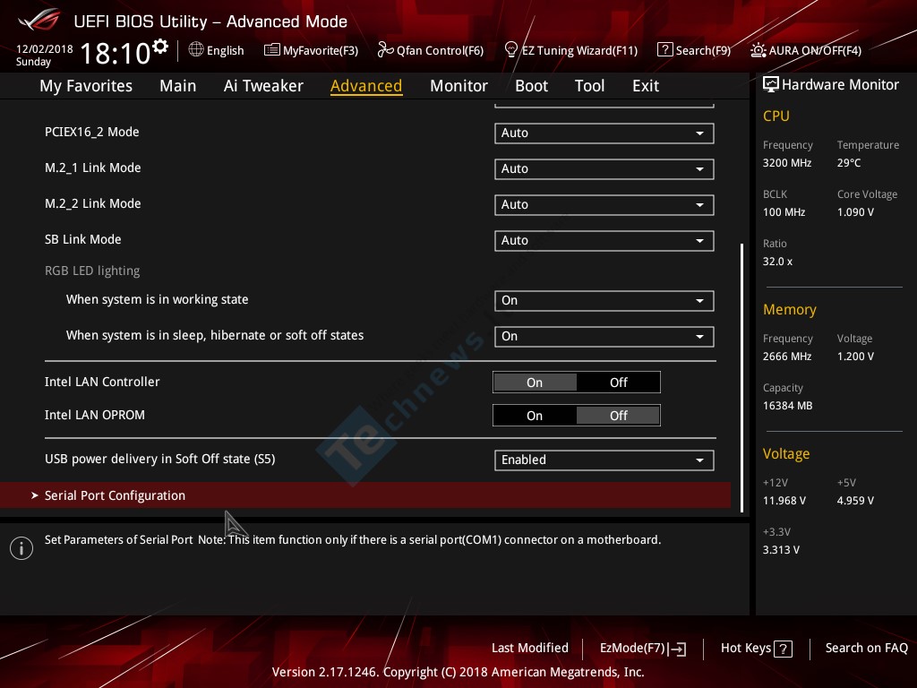Click the Search question mark icon
Image resolution: width=917 pixels, height=688 pixels.
665,50
